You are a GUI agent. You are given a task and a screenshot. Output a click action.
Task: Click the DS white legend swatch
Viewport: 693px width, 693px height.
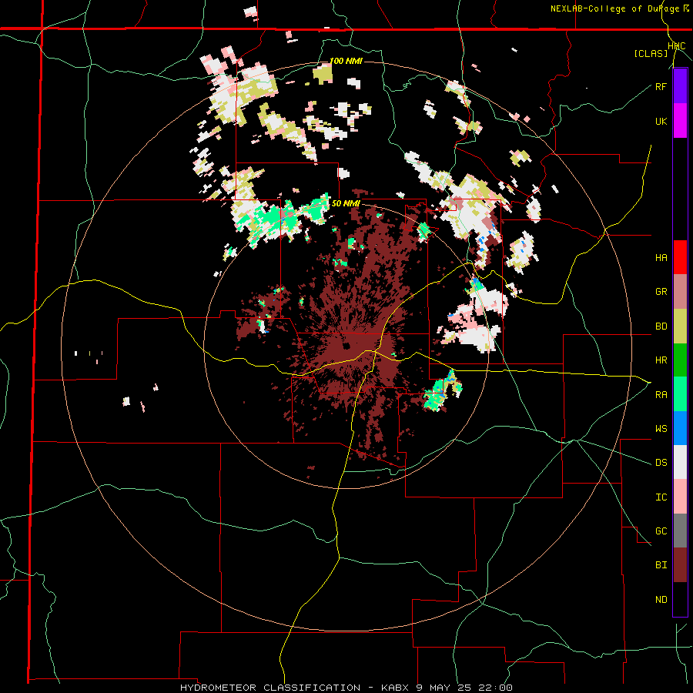coord(680,462)
